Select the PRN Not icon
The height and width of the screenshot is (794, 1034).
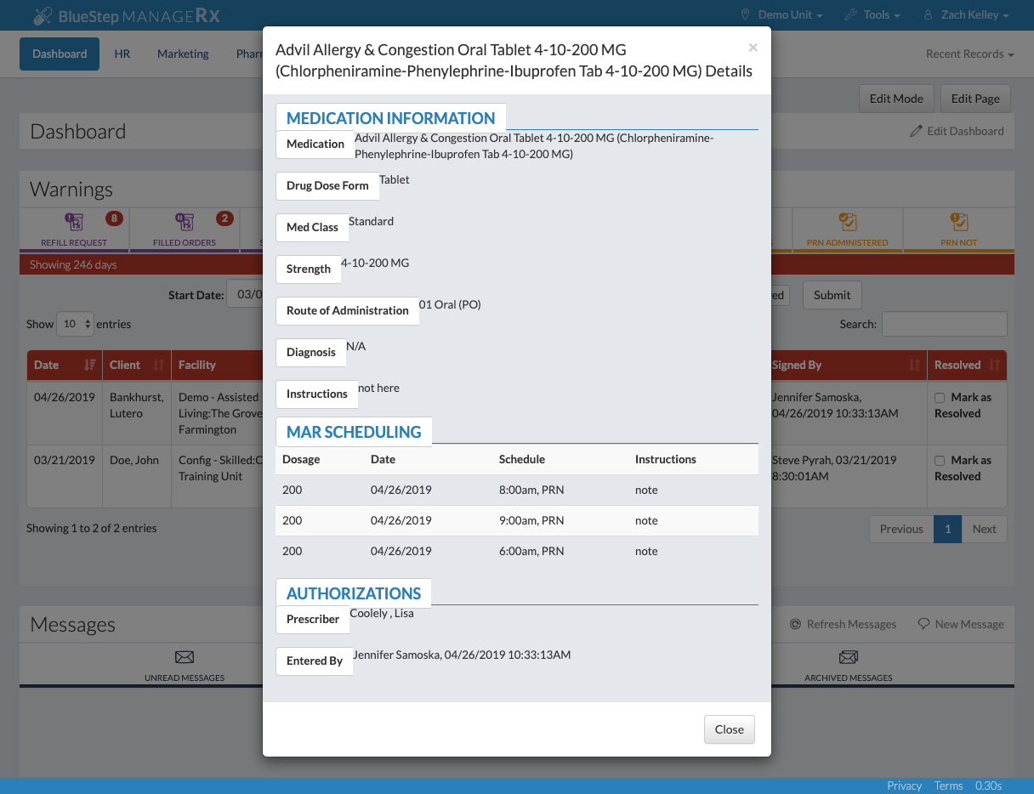(x=958, y=223)
